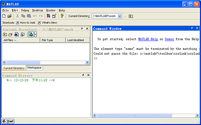Click the Cut scissors icon
Viewport: 201px width, 125px height.
(x=17, y=16)
